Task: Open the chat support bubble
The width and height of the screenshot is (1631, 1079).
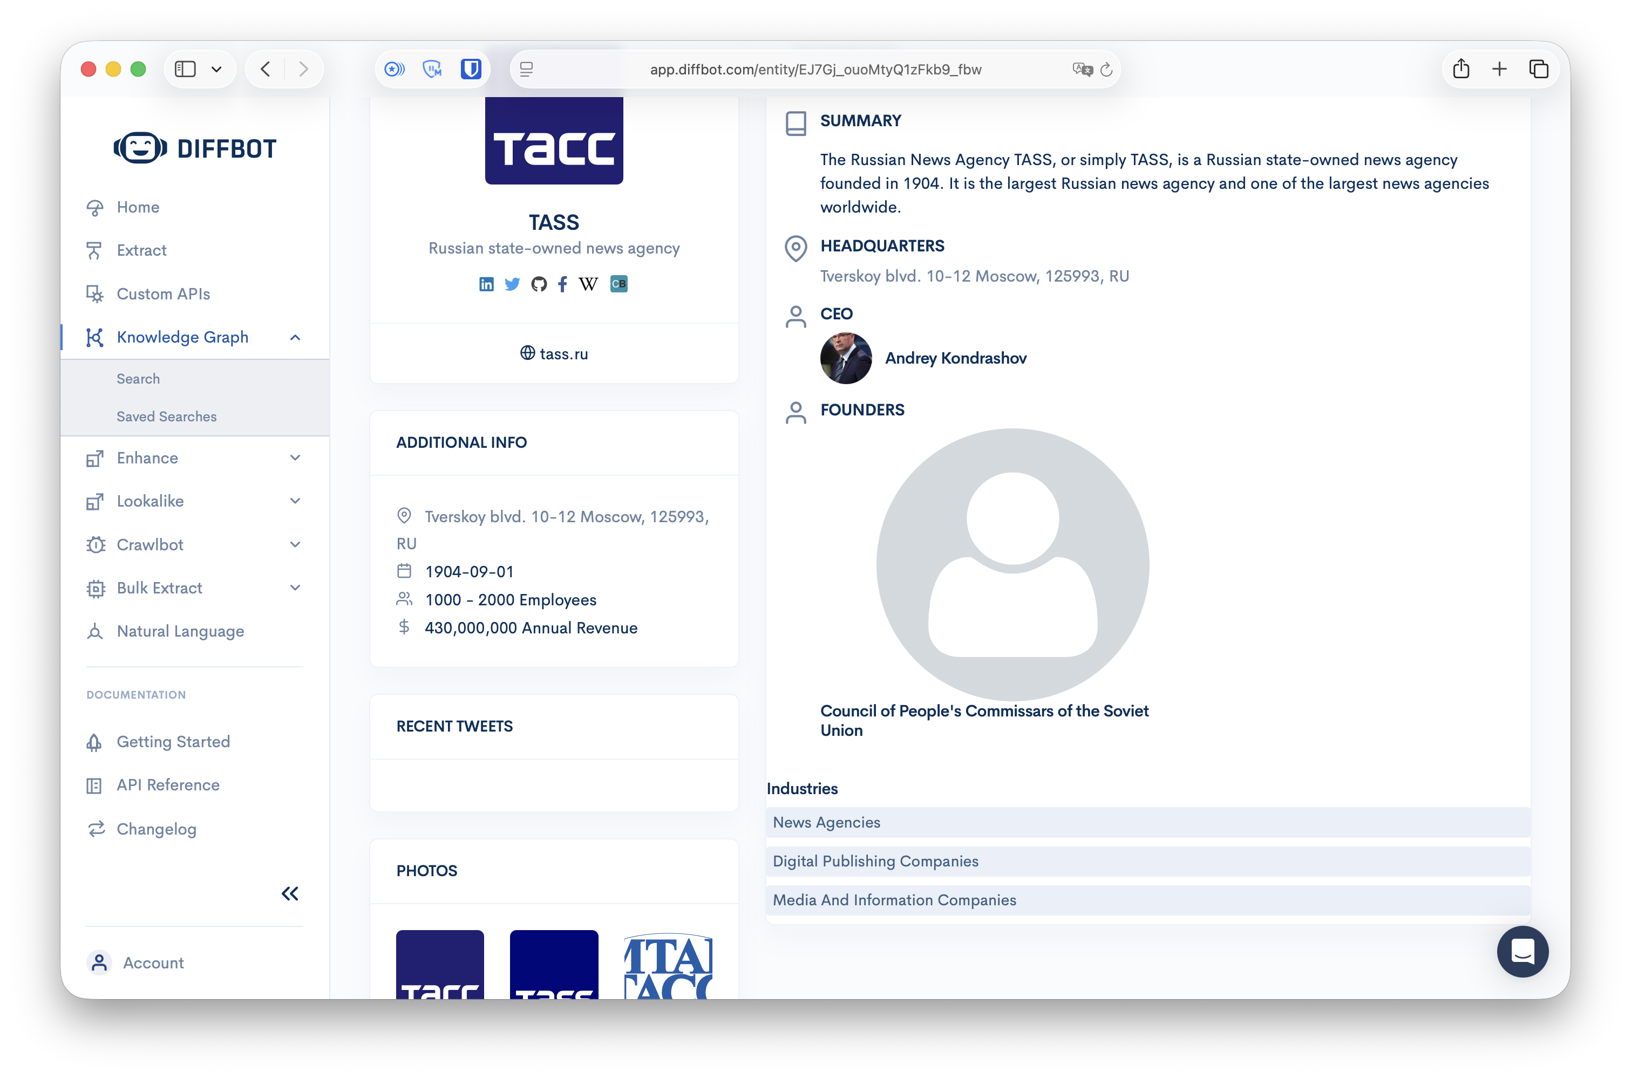Action: click(x=1523, y=952)
